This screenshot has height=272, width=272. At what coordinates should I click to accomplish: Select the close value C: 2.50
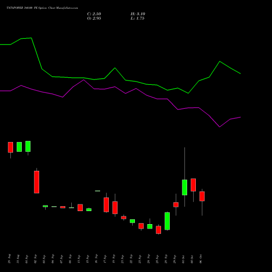click(x=94, y=14)
